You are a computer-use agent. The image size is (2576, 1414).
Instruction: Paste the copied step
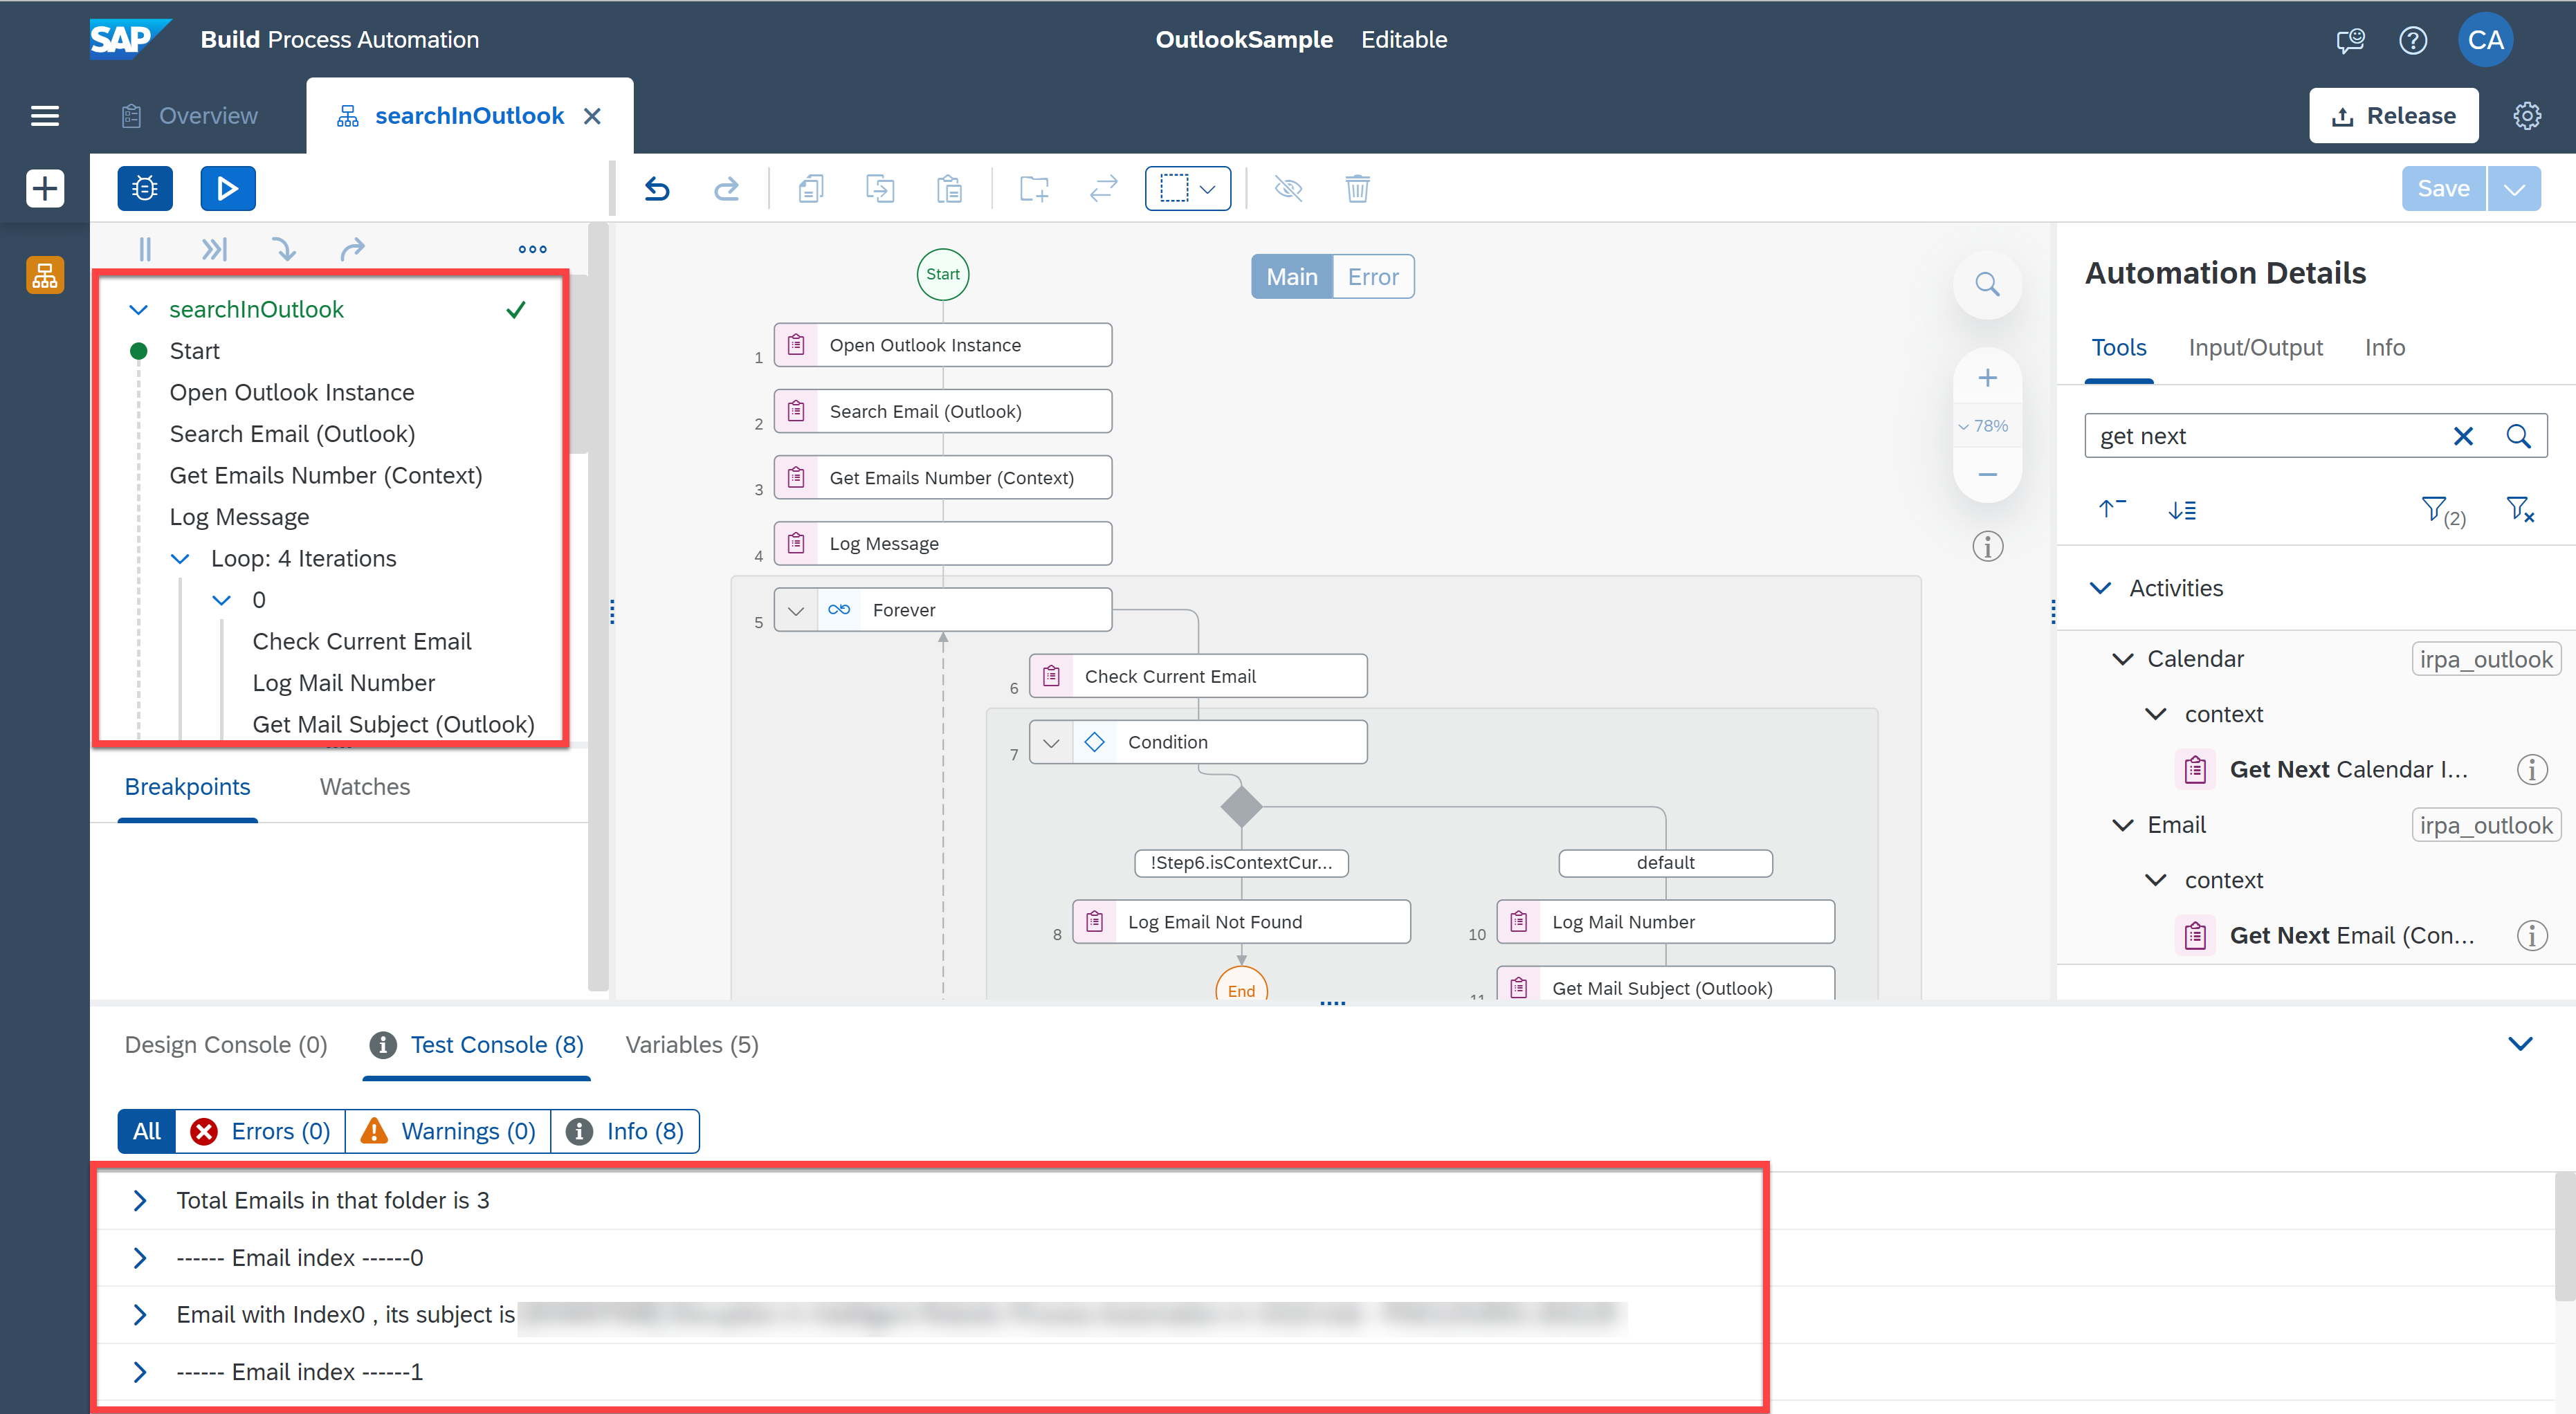tap(949, 188)
